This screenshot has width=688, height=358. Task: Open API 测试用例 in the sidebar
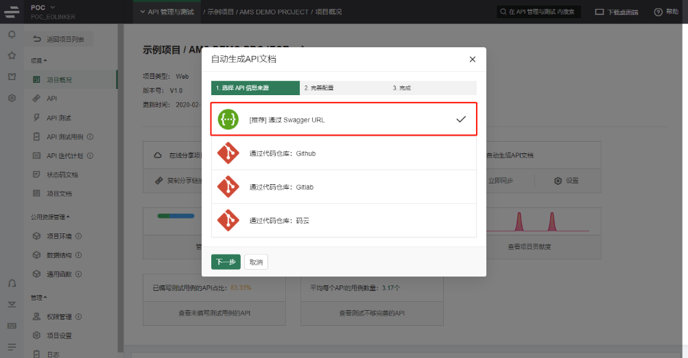point(71,136)
